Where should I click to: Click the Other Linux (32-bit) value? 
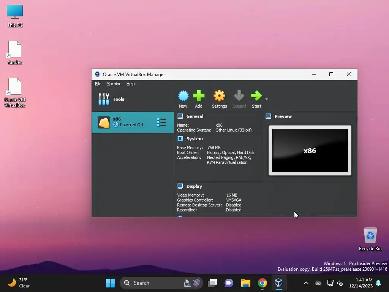234,130
